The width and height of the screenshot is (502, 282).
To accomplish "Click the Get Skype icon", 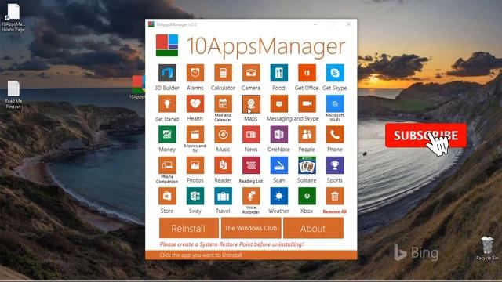I will pos(335,73).
